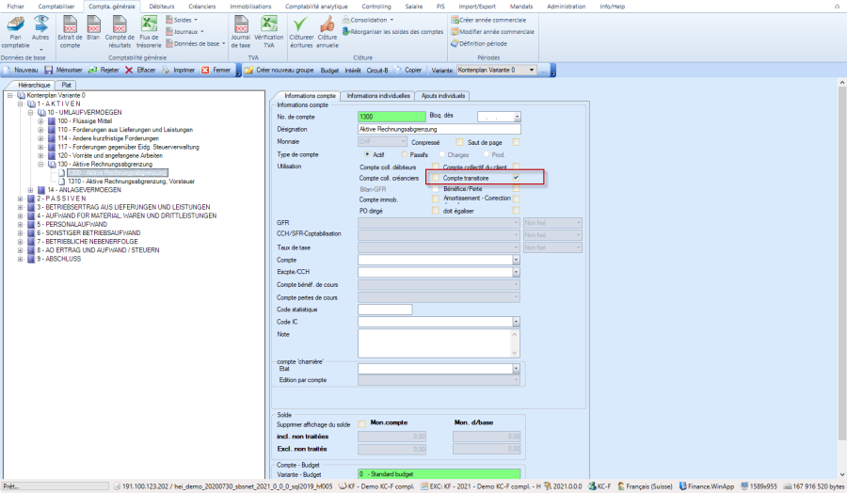Click Créer nouveau groupe
The width and height of the screenshot is (847, 493).
coord(280,71)
